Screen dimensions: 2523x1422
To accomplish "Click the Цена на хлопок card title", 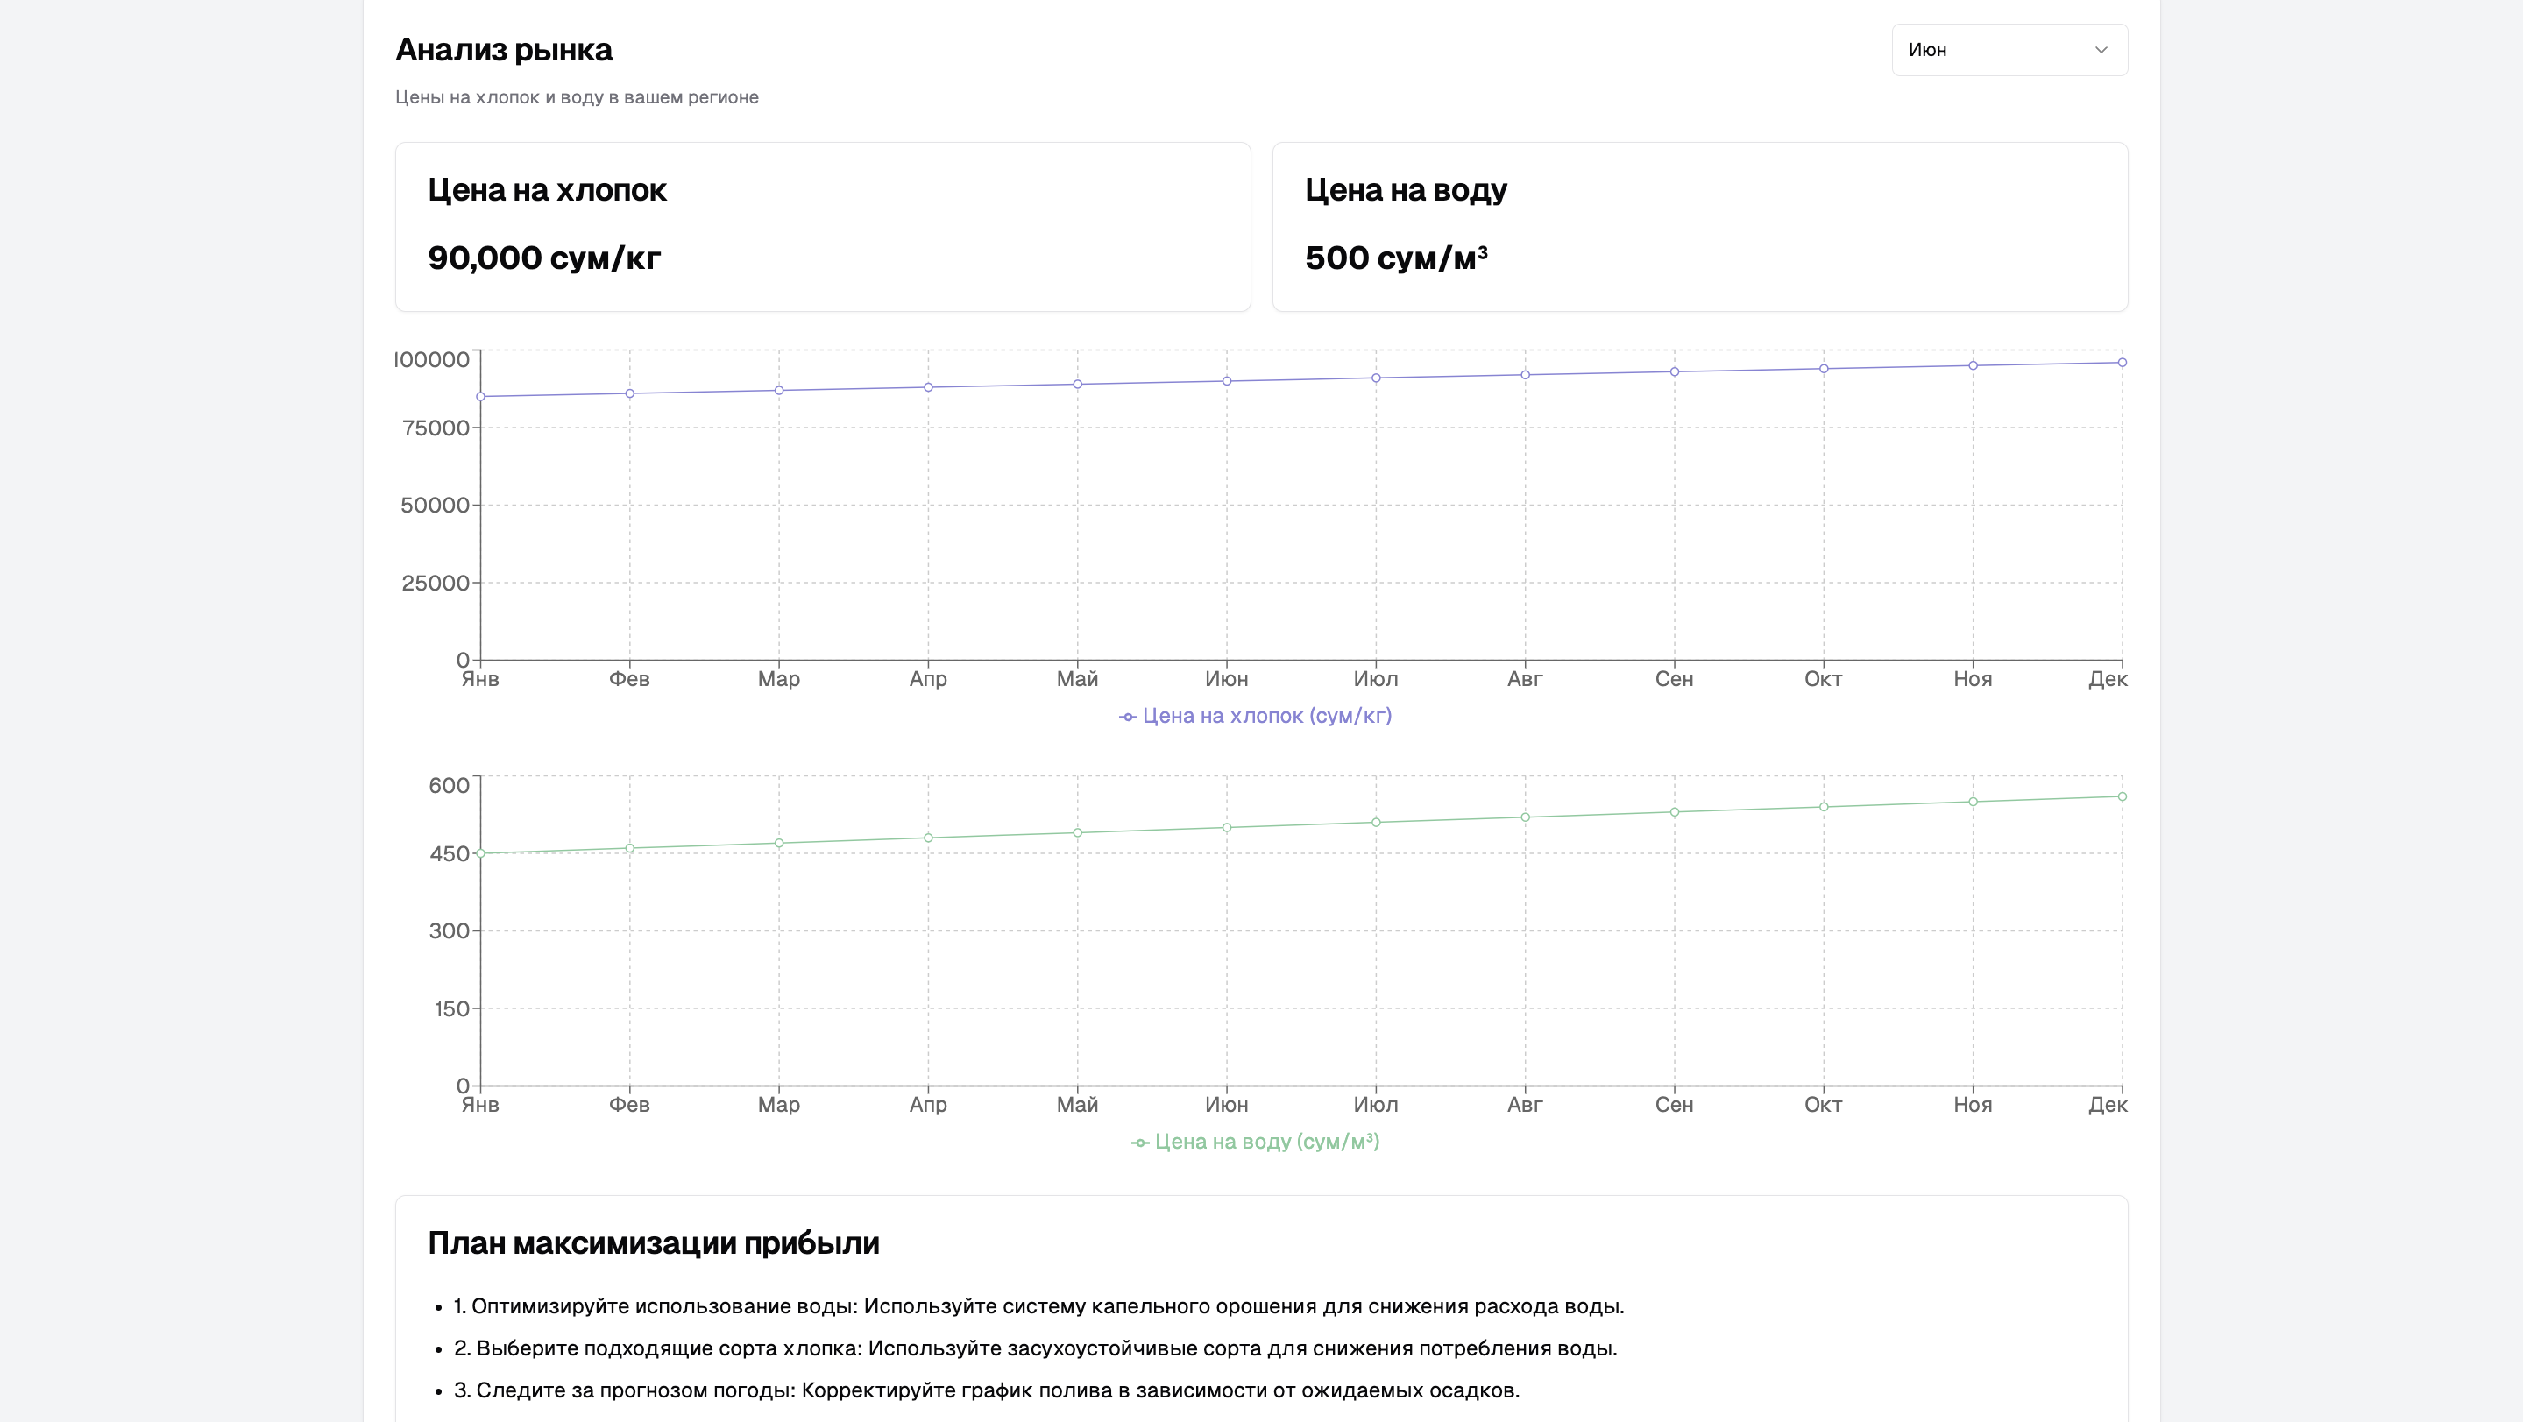I will 547,190.
